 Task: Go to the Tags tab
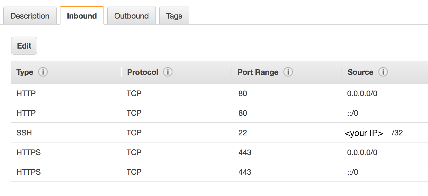pyautogui.click(x=174, y=16)
